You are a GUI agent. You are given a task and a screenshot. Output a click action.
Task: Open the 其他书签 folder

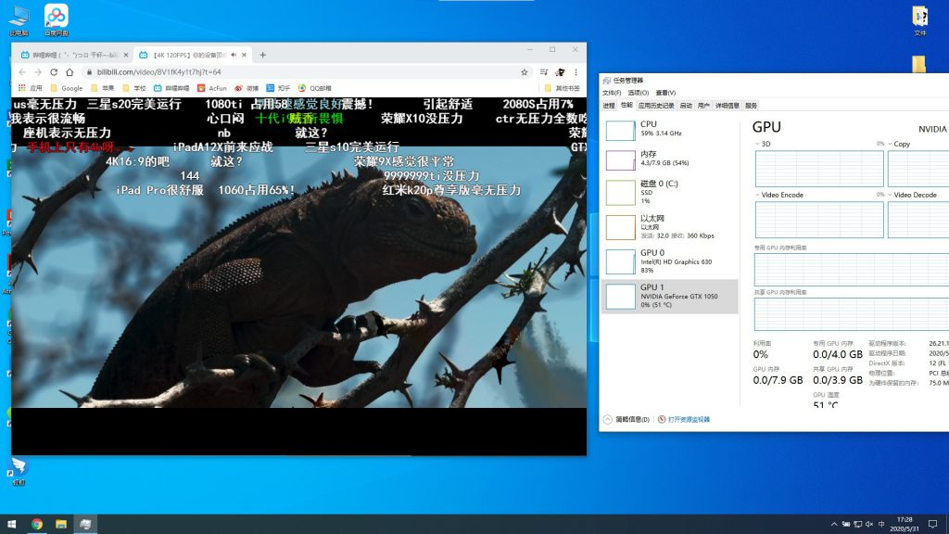pyautogui.click(x=563, y=88)
